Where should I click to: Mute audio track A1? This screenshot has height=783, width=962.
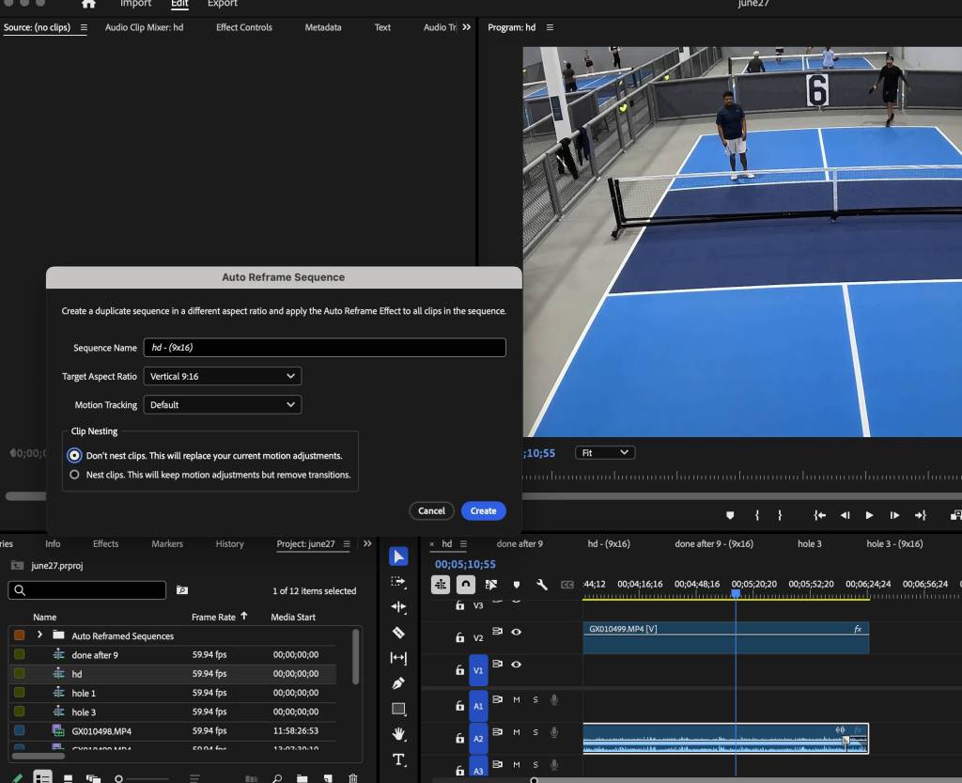pos(517,699)
